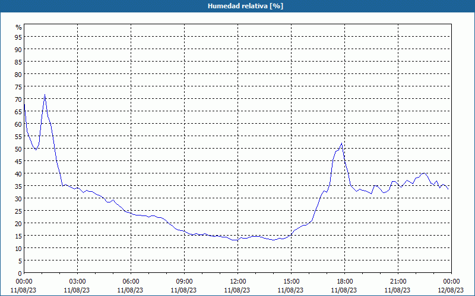Click the 21:00 time axis label
The height and width of the screenshot is (296, 475).
[x=398, y=282]
